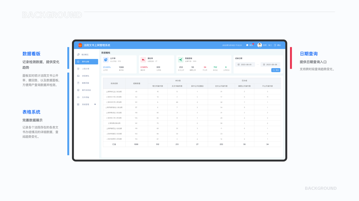Select the 案件台账 sidebar item
Image resolution: width=359 pixels, height=201 pixels.
86,62
